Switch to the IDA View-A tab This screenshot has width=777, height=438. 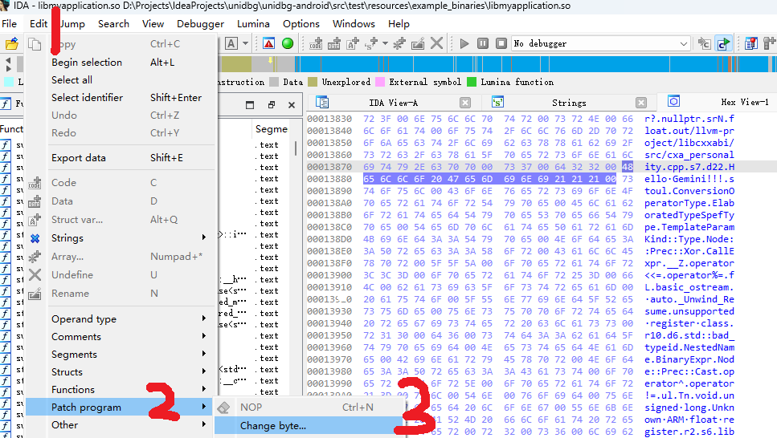[394, 103]
